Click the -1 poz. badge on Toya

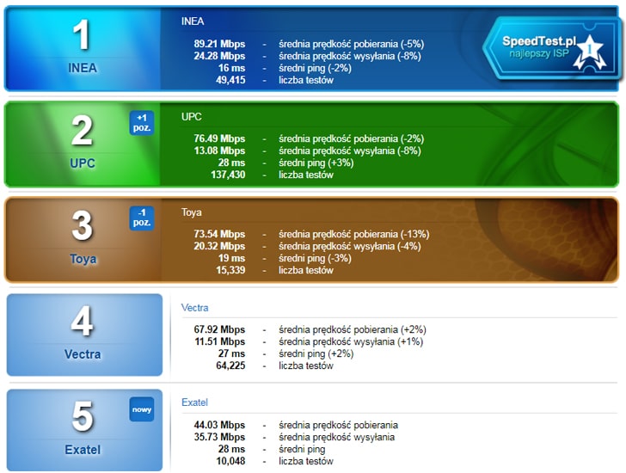click(x=142, y=218)
